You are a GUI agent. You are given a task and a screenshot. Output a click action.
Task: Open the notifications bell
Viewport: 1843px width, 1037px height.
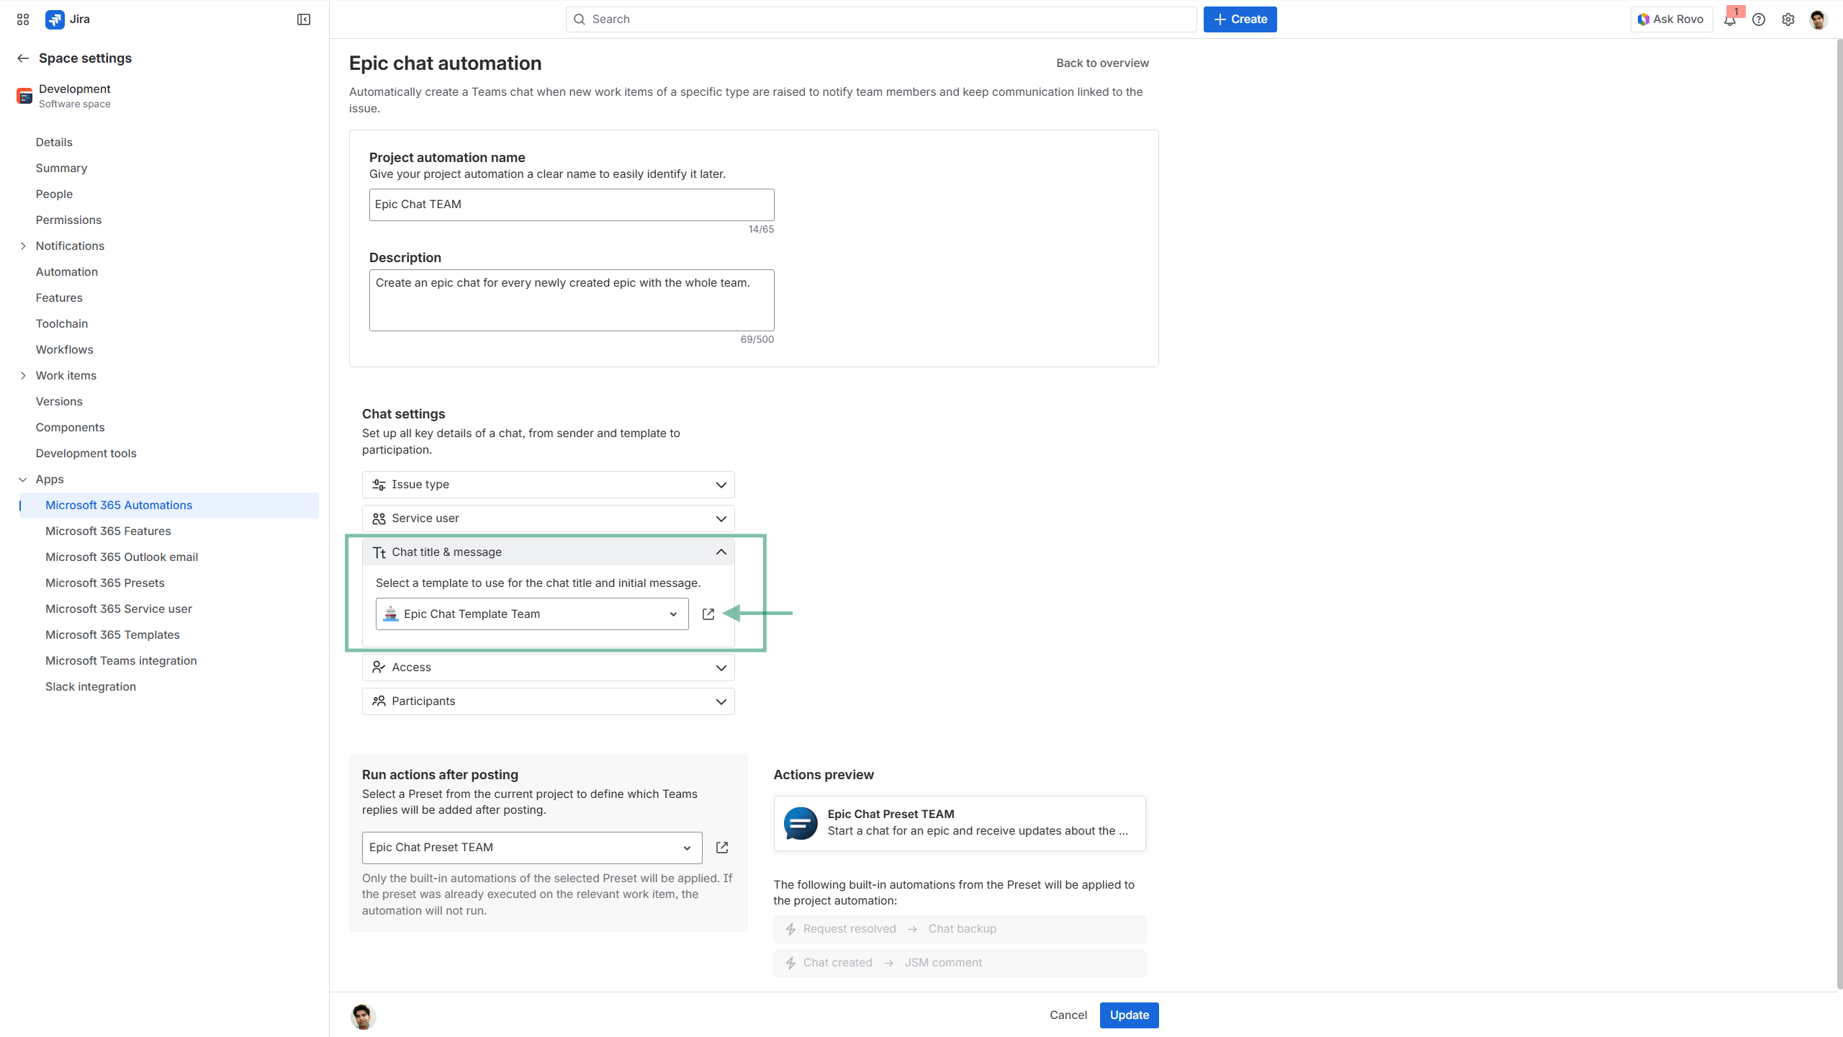(x=1729, y=20)
